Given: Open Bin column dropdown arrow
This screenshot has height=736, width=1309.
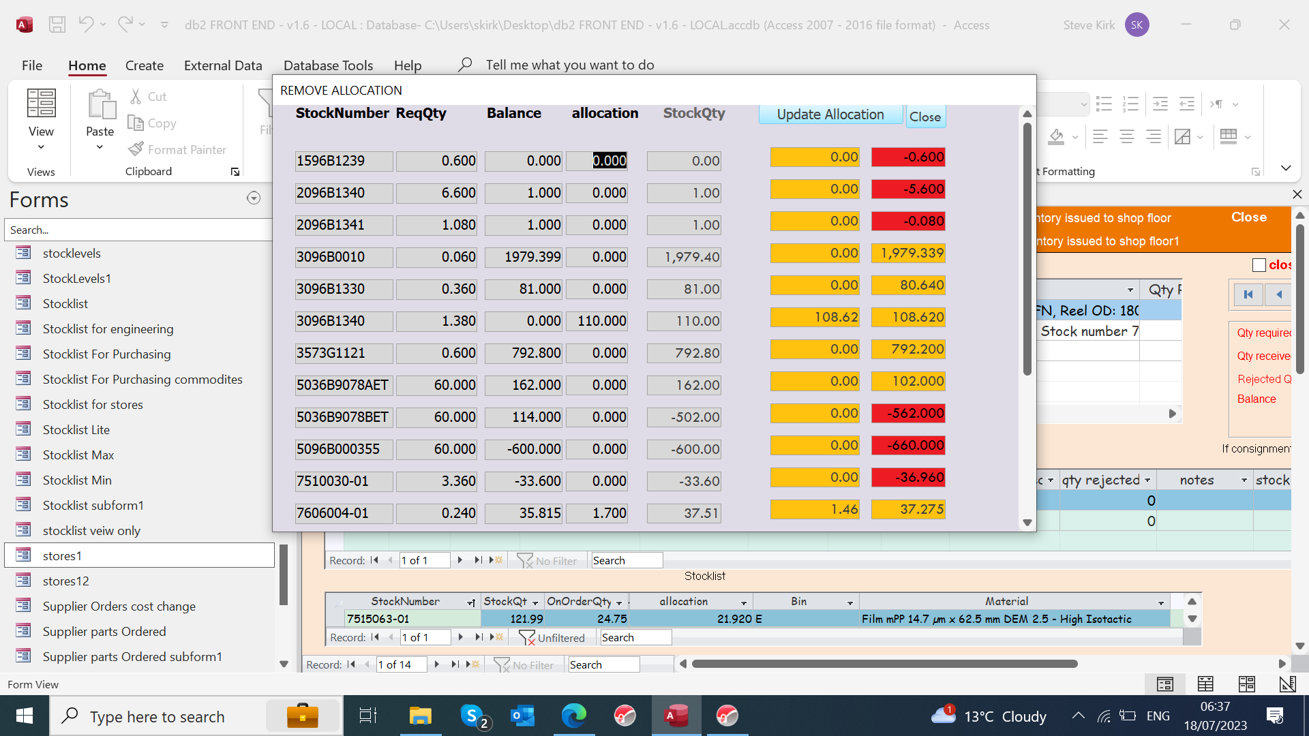Looking at the screenshot, I should pyautogui.click(x=850, y=602).
